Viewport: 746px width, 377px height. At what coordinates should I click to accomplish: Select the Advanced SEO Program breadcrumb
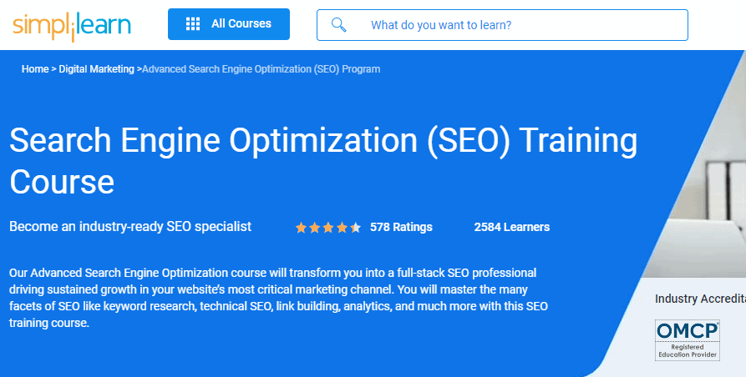(261, 69)
